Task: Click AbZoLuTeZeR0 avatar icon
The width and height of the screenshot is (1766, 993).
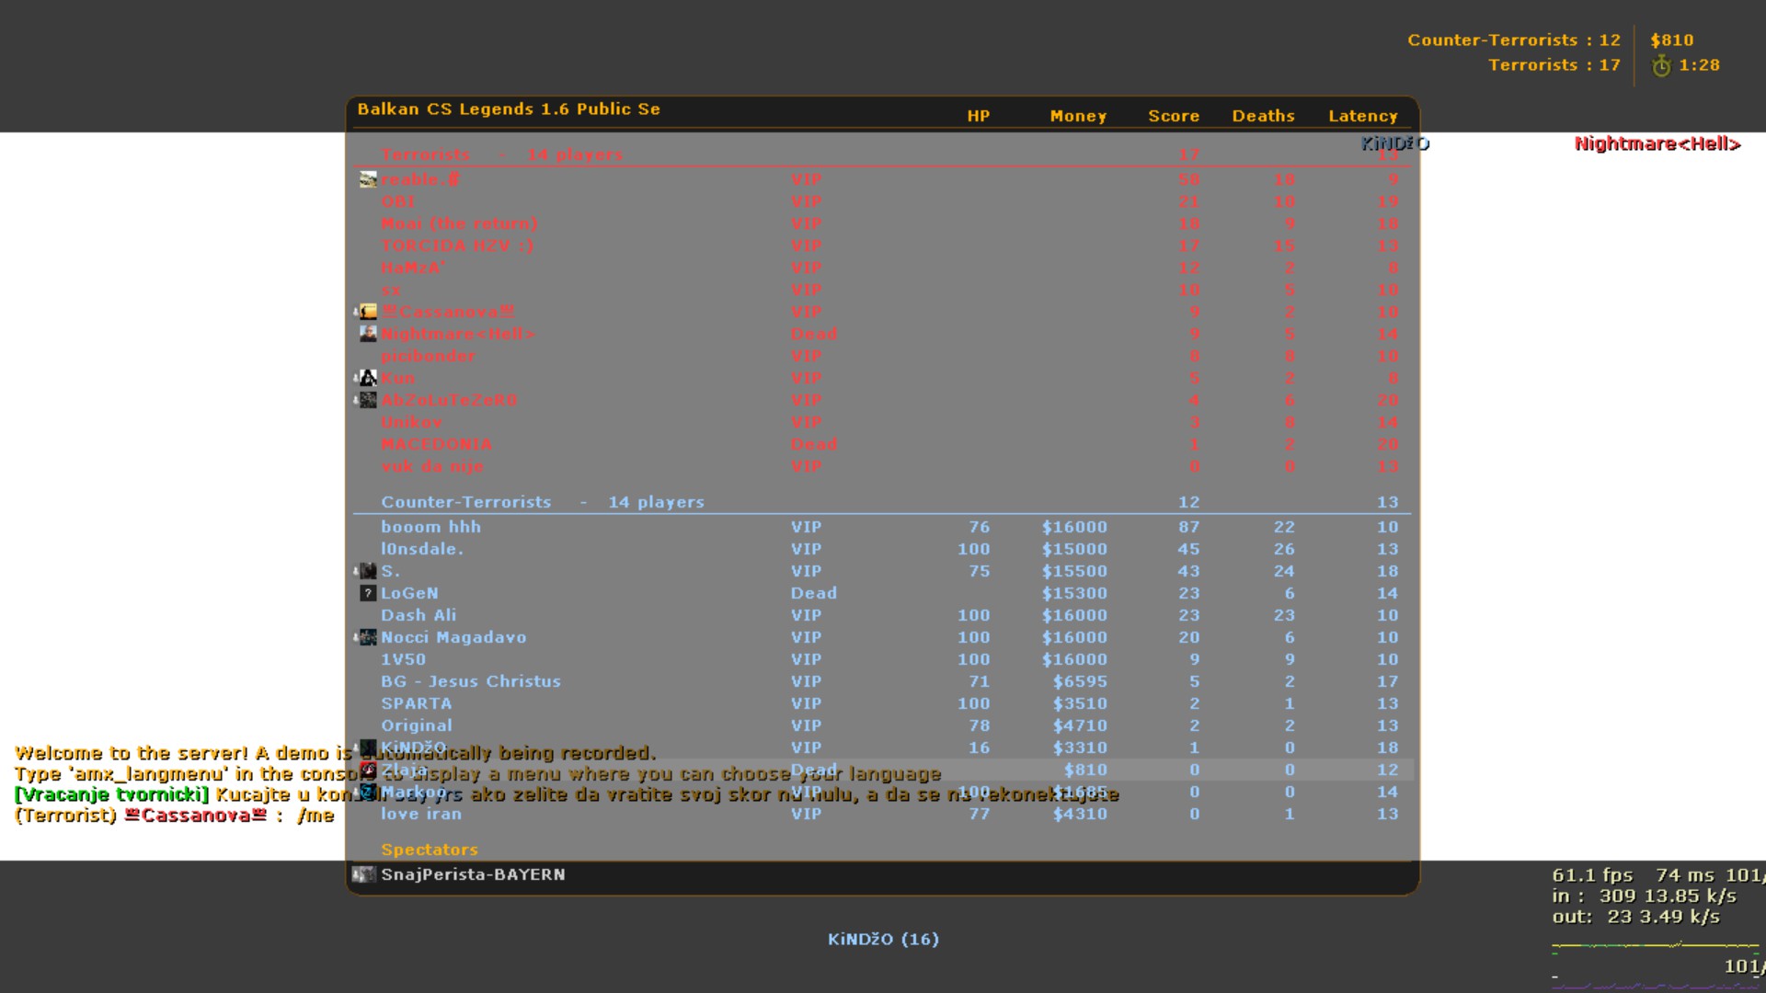Action: tap(368, 400)
